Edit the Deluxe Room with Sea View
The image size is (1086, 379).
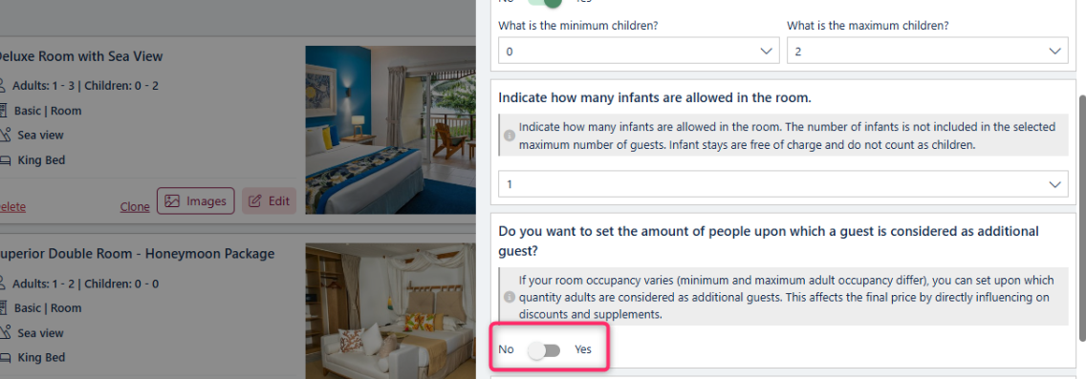tap(269, 201)
